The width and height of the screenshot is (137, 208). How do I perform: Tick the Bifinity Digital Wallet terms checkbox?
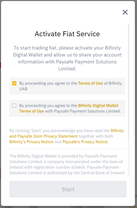point(14,106)
